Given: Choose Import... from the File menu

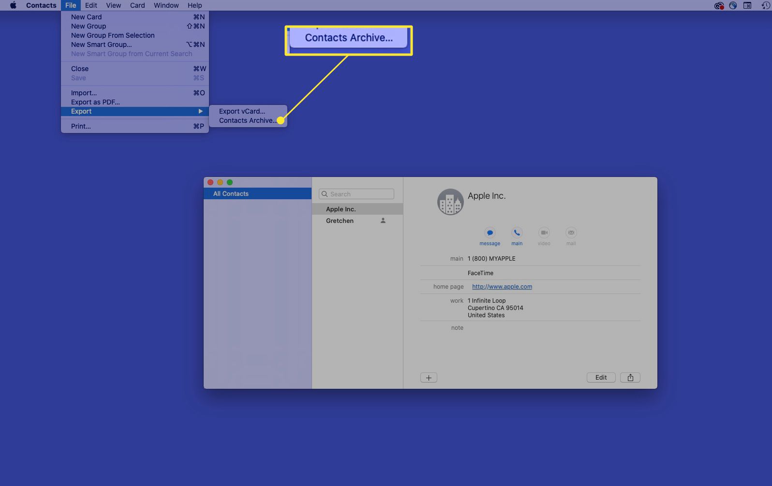Looking at the screenshot, I should click(135, 93).
